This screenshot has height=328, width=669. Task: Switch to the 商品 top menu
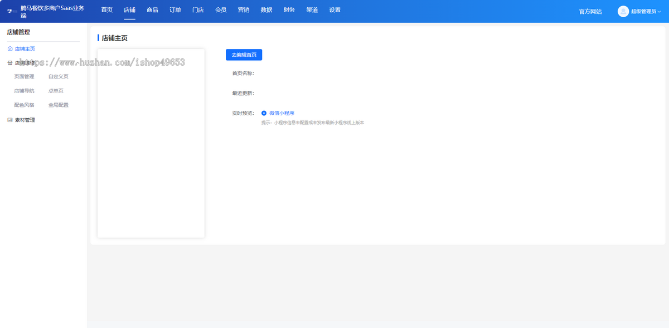tap(152, 10)
